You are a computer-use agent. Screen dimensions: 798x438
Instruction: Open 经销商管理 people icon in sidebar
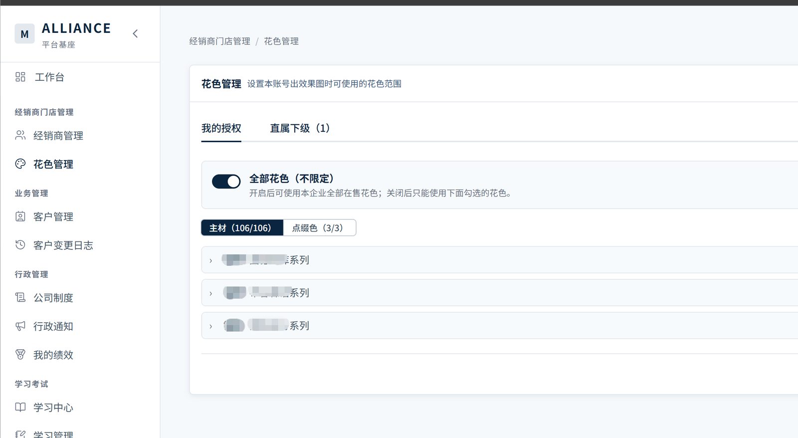(x=20, y=135)
